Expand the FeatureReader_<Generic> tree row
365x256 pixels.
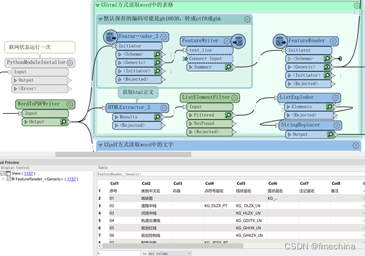(x=3, y=179)
